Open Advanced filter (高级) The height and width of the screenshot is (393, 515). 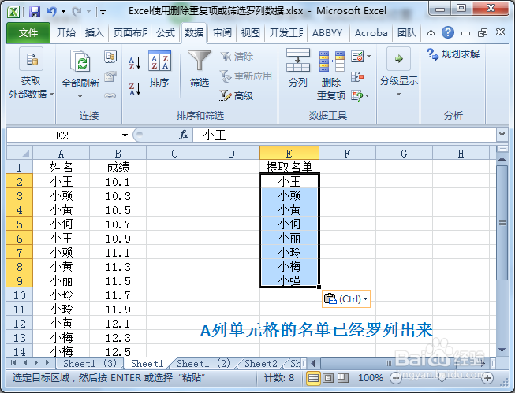(x=236, y=95)
